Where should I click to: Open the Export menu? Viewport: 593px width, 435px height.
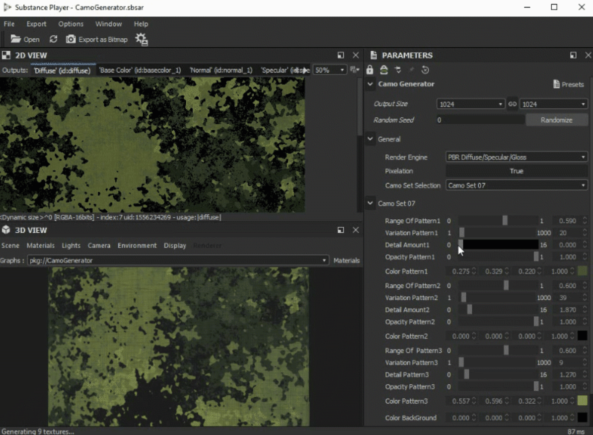(36, 24)
